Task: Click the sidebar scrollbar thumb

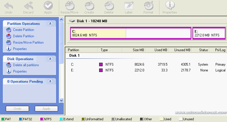Action: pyautogui.click(x=61, y=43)
